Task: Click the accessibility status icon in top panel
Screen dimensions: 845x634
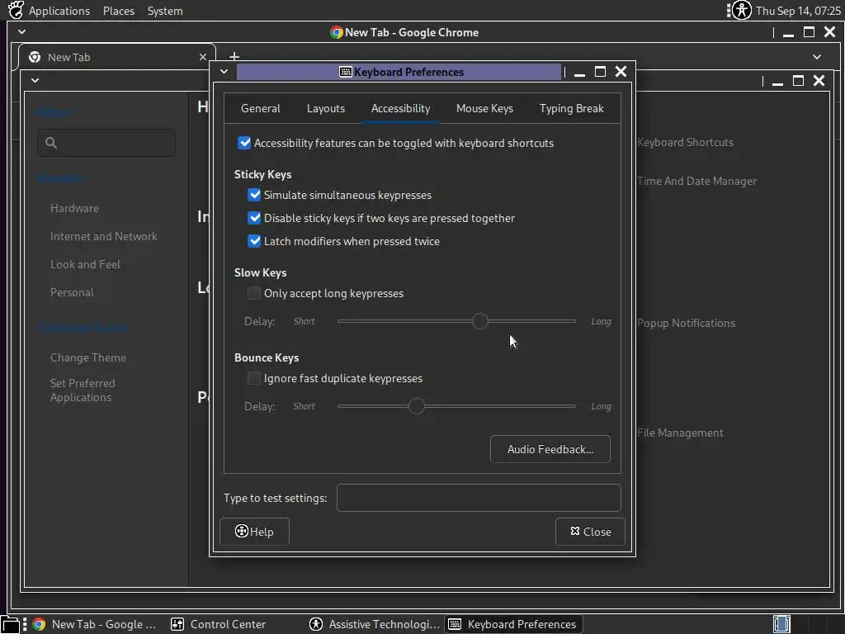Action: (742, 10)
